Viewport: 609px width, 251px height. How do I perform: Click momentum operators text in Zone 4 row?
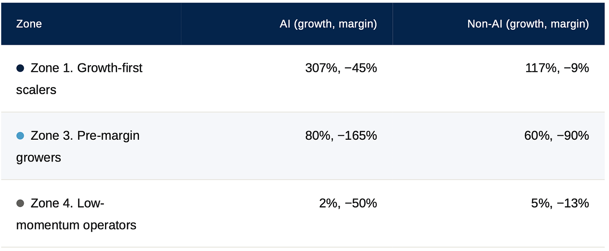(77, 225)
